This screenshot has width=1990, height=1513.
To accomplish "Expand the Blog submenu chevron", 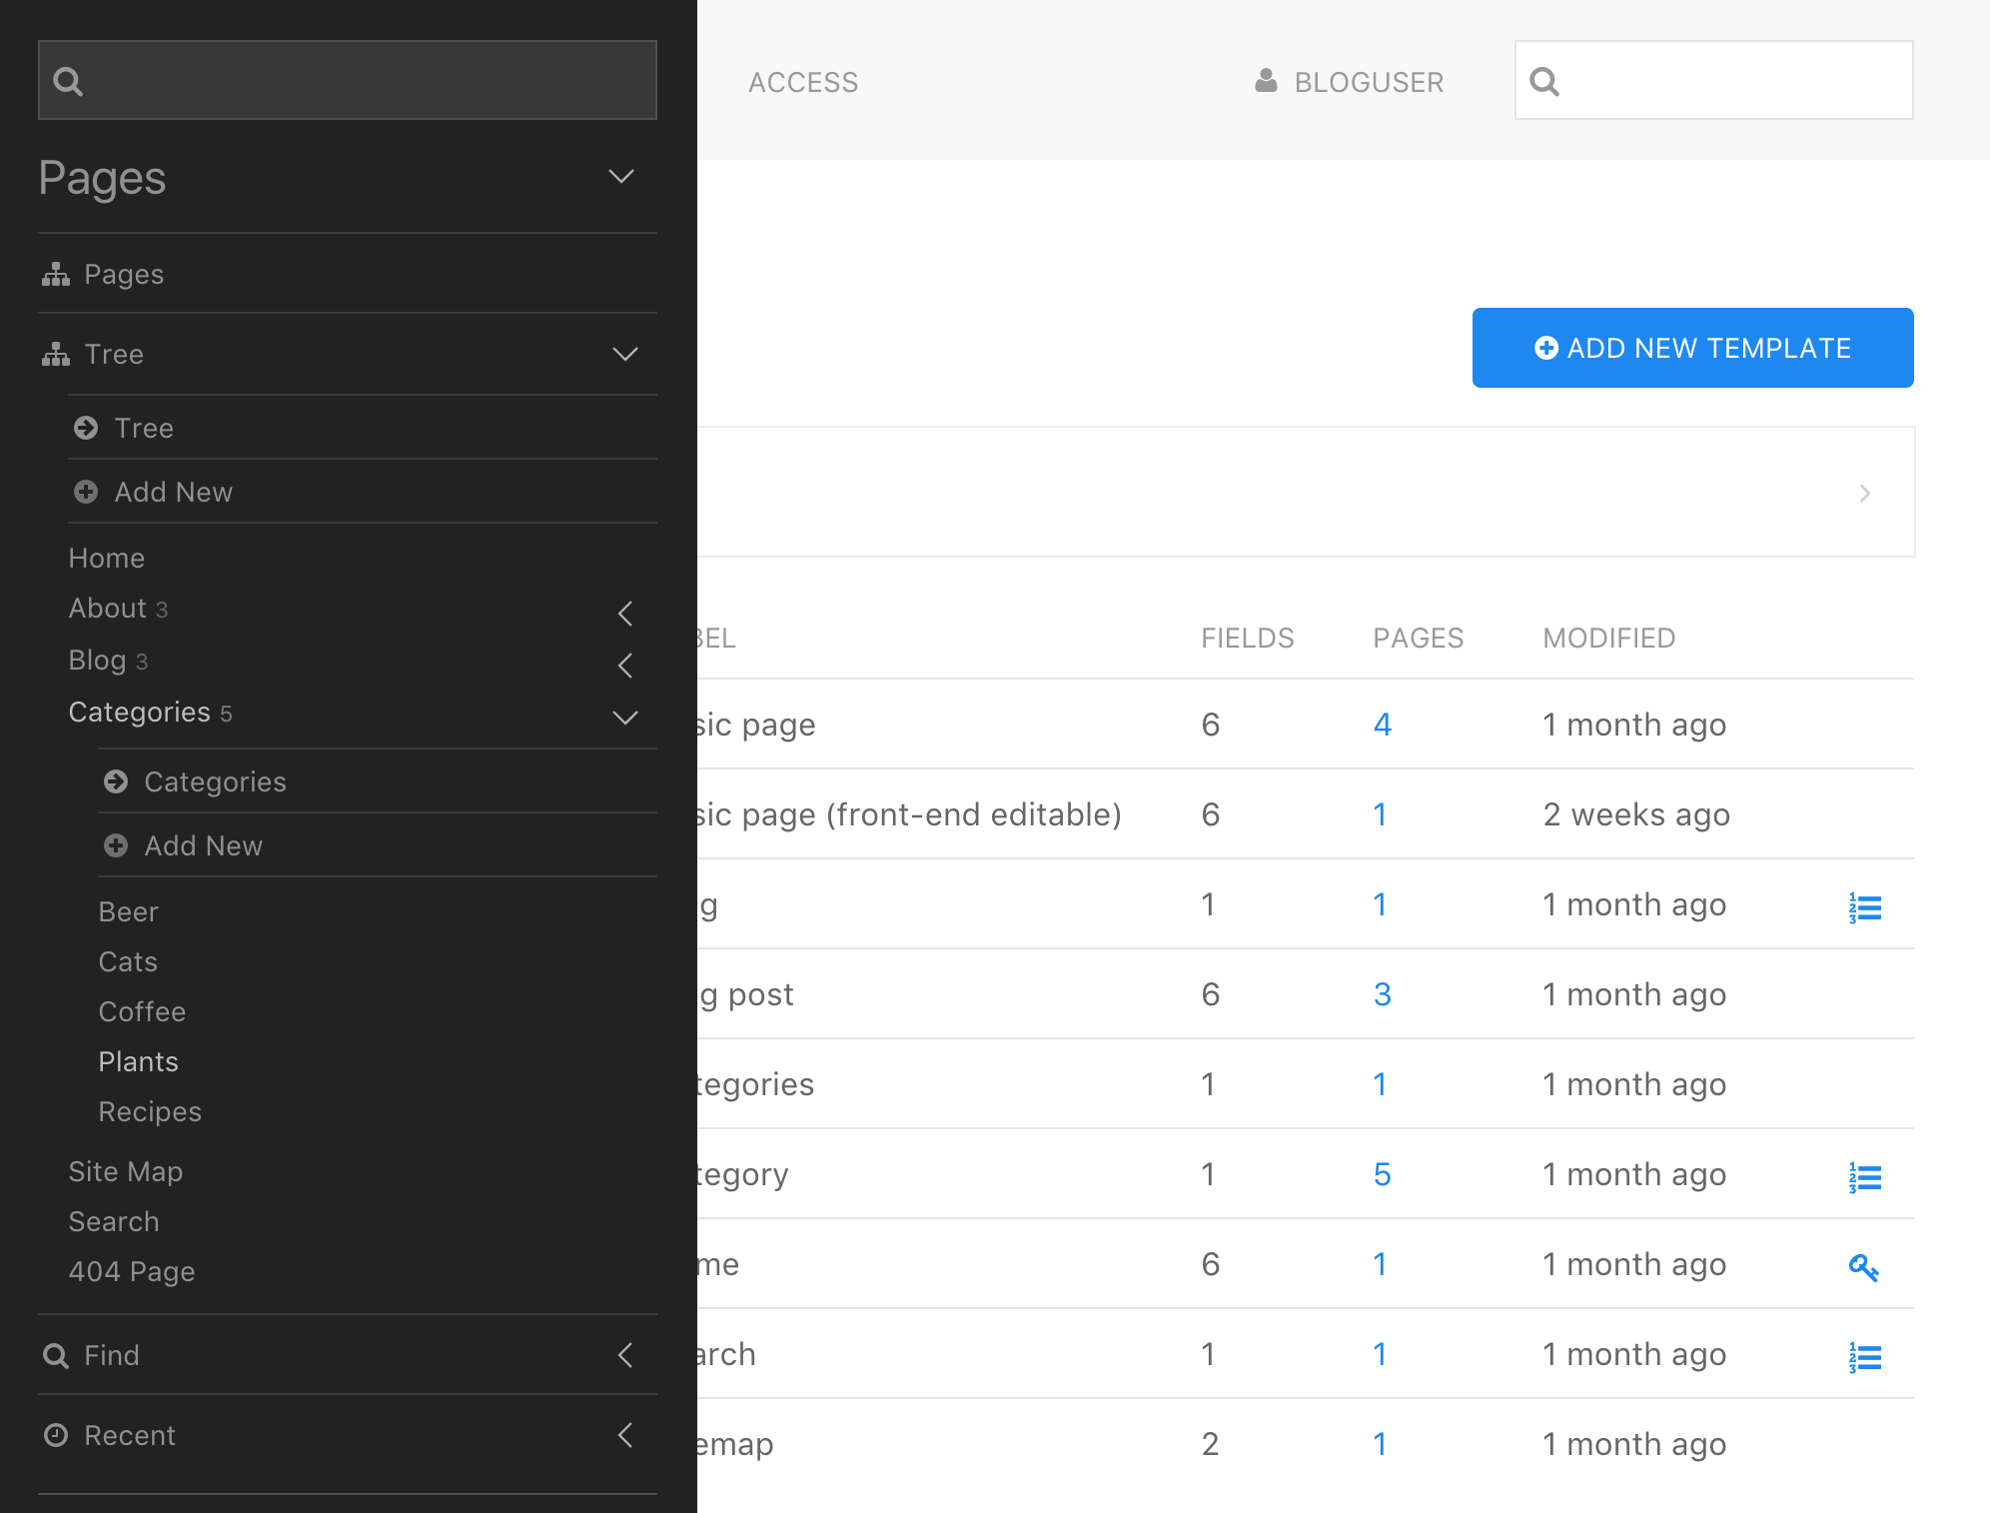I will (x=625, y=665).
